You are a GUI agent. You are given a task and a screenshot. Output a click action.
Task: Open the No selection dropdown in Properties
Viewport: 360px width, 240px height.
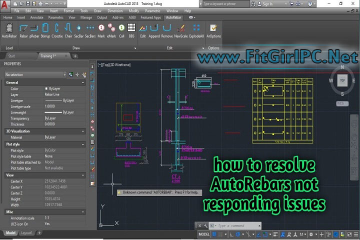[x=35, y=74]
